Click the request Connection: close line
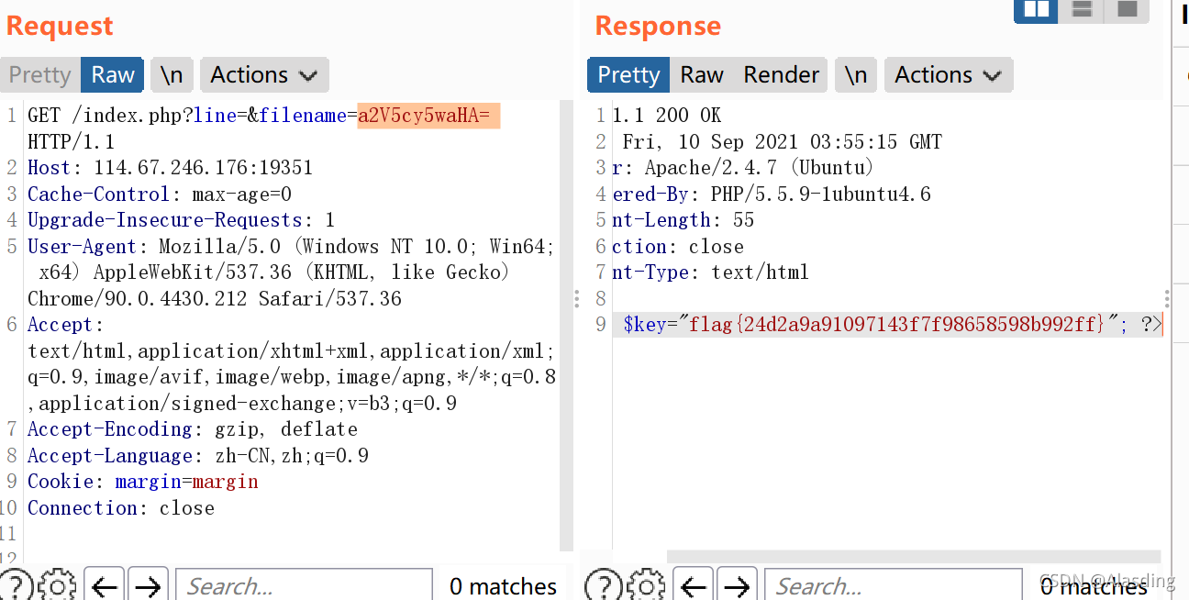The image size is (1189, 600). coord(121,508)
